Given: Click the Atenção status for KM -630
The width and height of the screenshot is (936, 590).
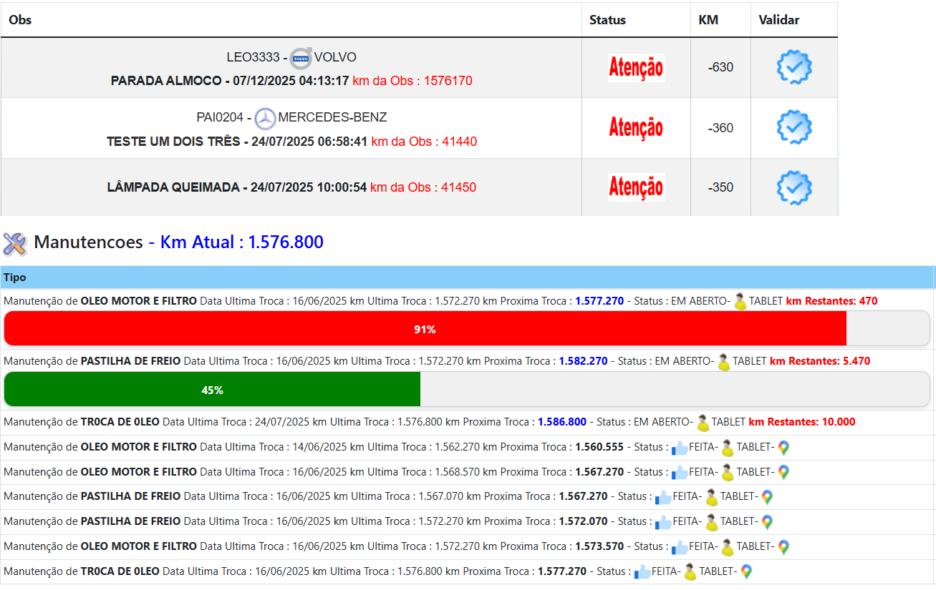Looking at the screenshot, I should click(636, 68).
